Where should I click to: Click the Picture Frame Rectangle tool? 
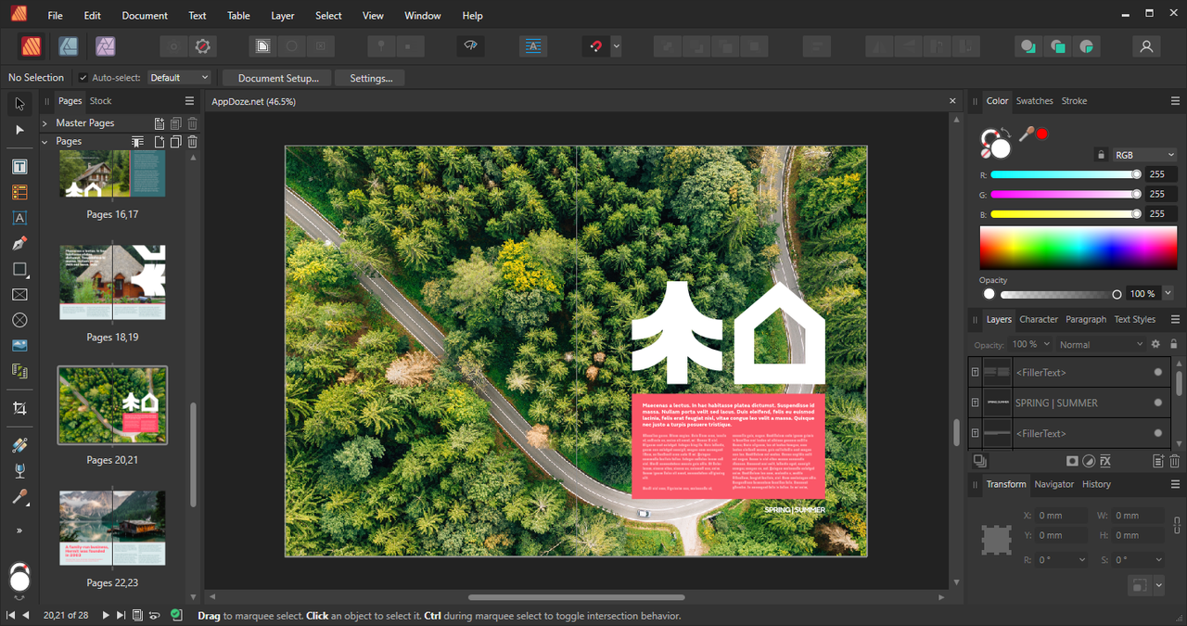pos(19,295)
